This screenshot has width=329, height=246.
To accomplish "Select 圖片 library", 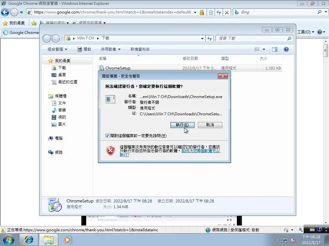I will pos(62,124).
